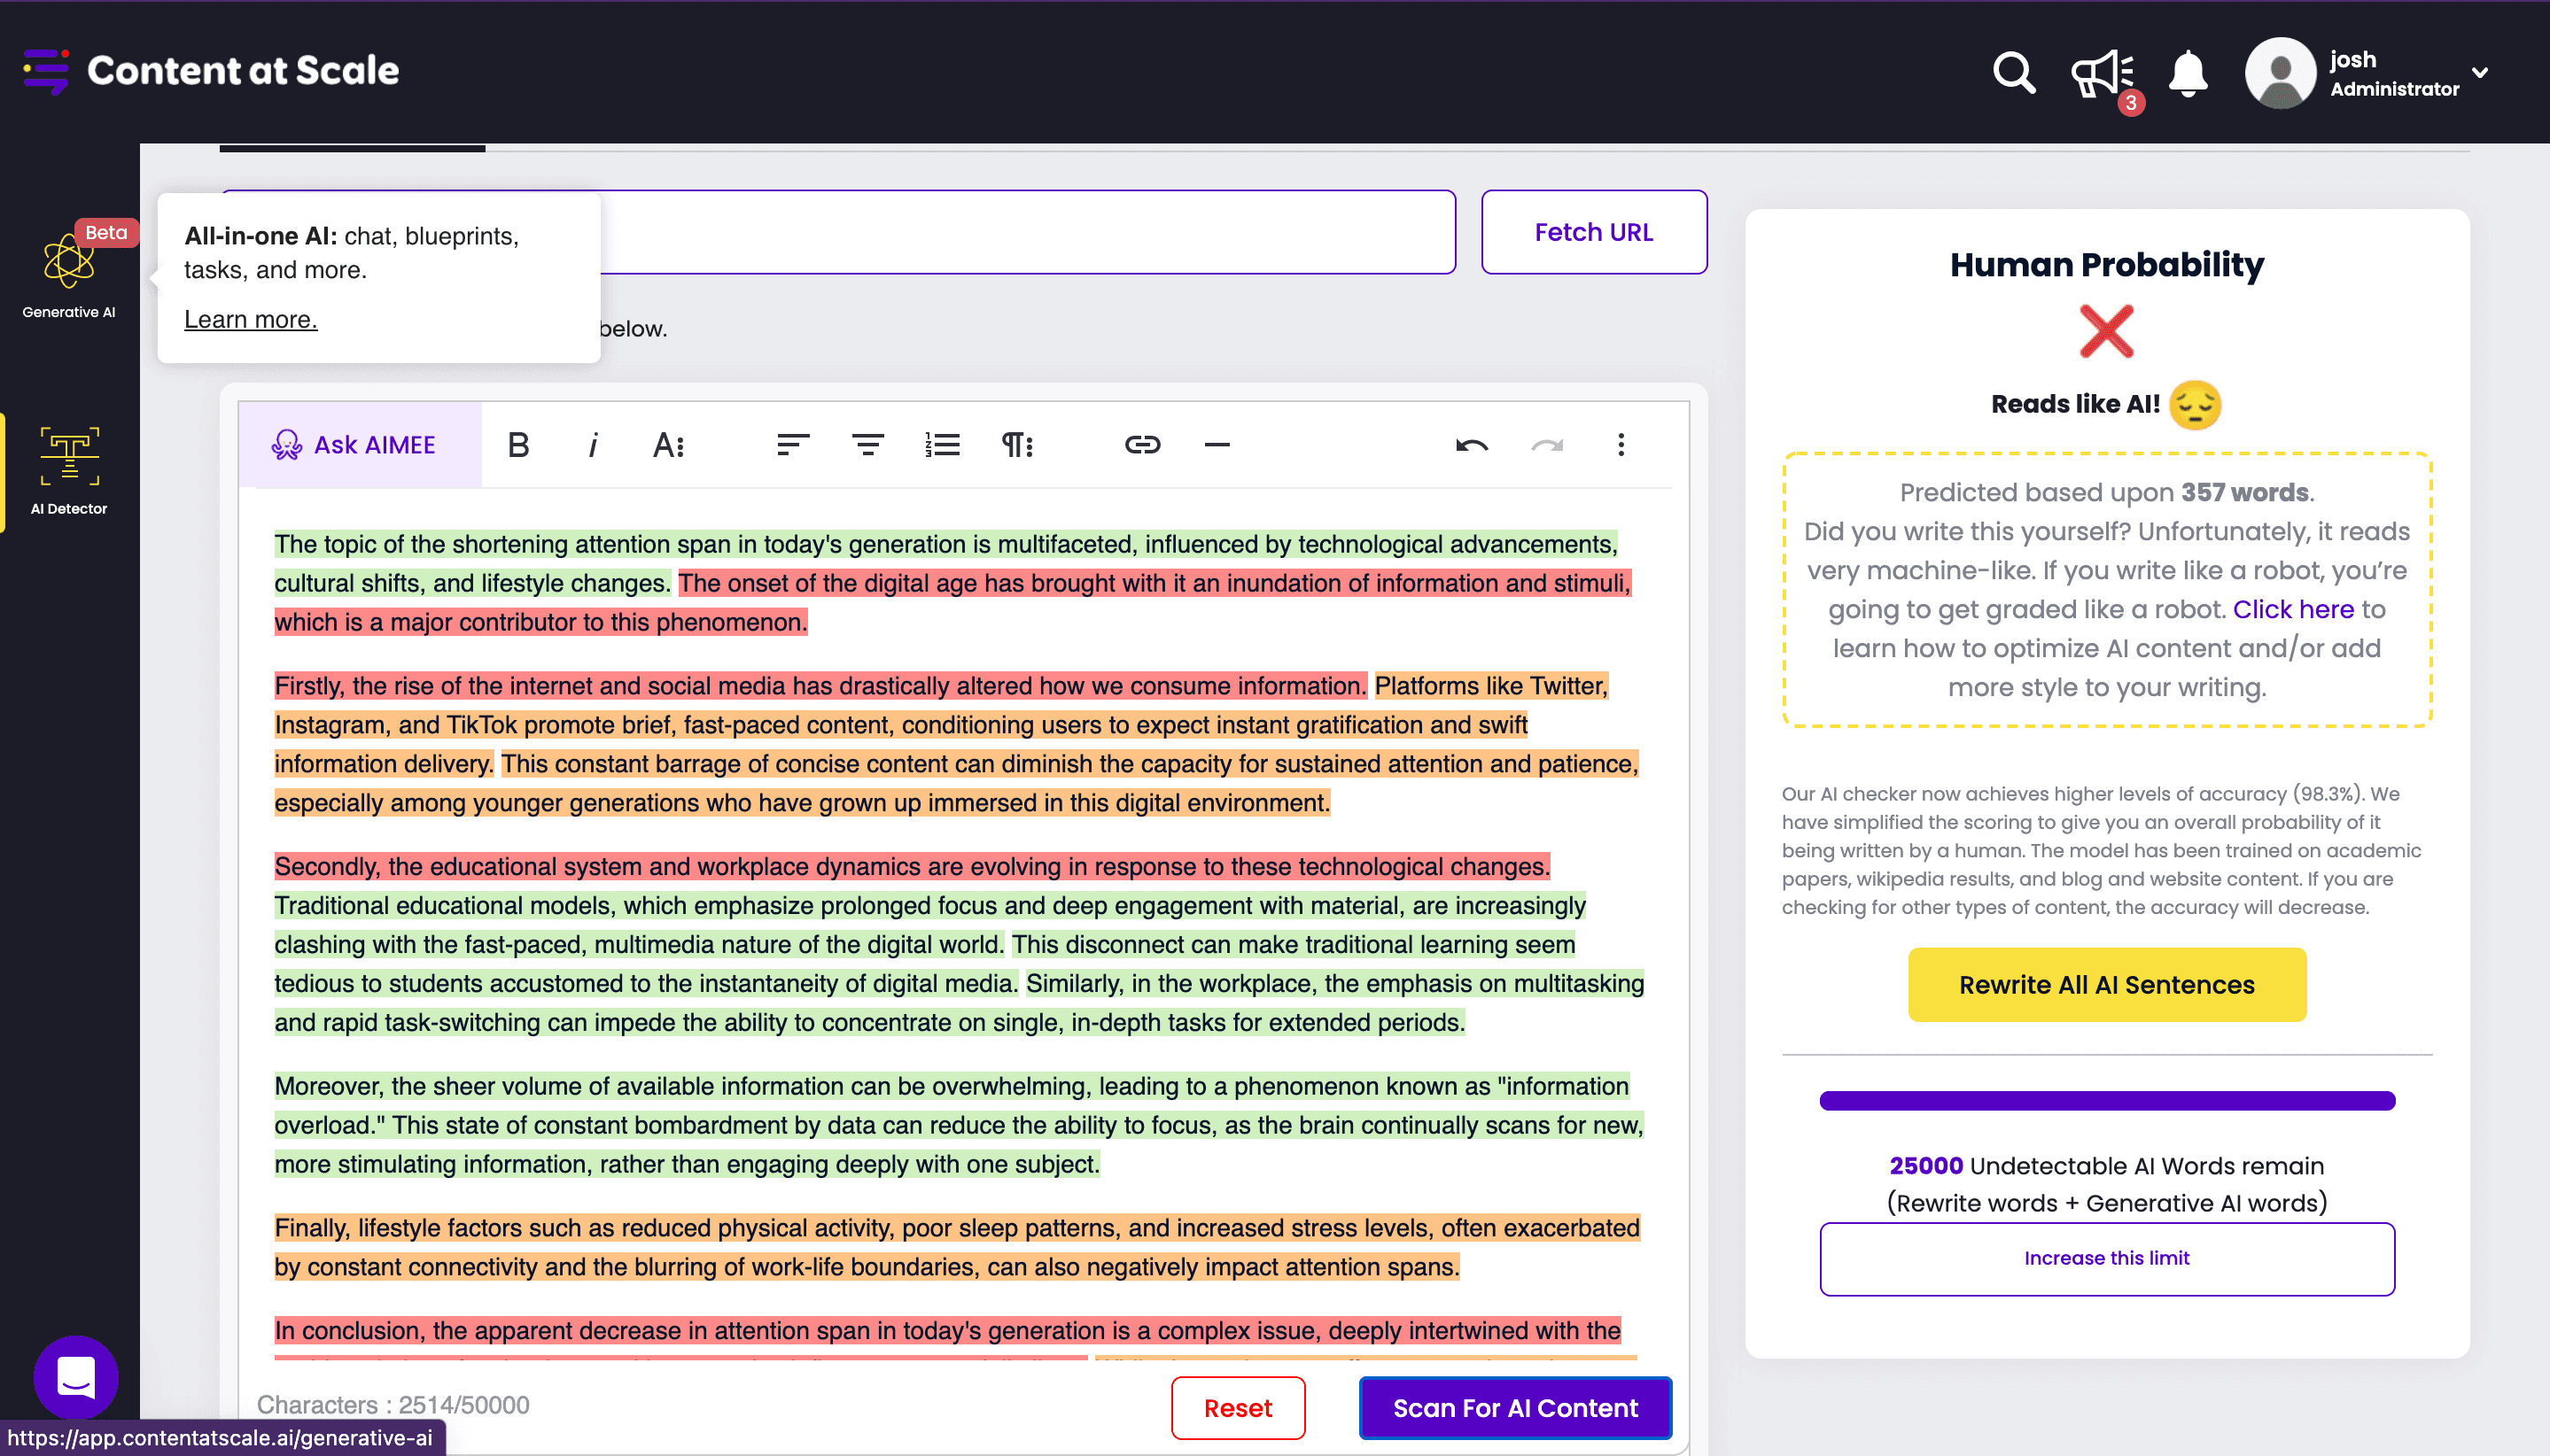
Task: Insert an ordered list
Action: [943, 445]
